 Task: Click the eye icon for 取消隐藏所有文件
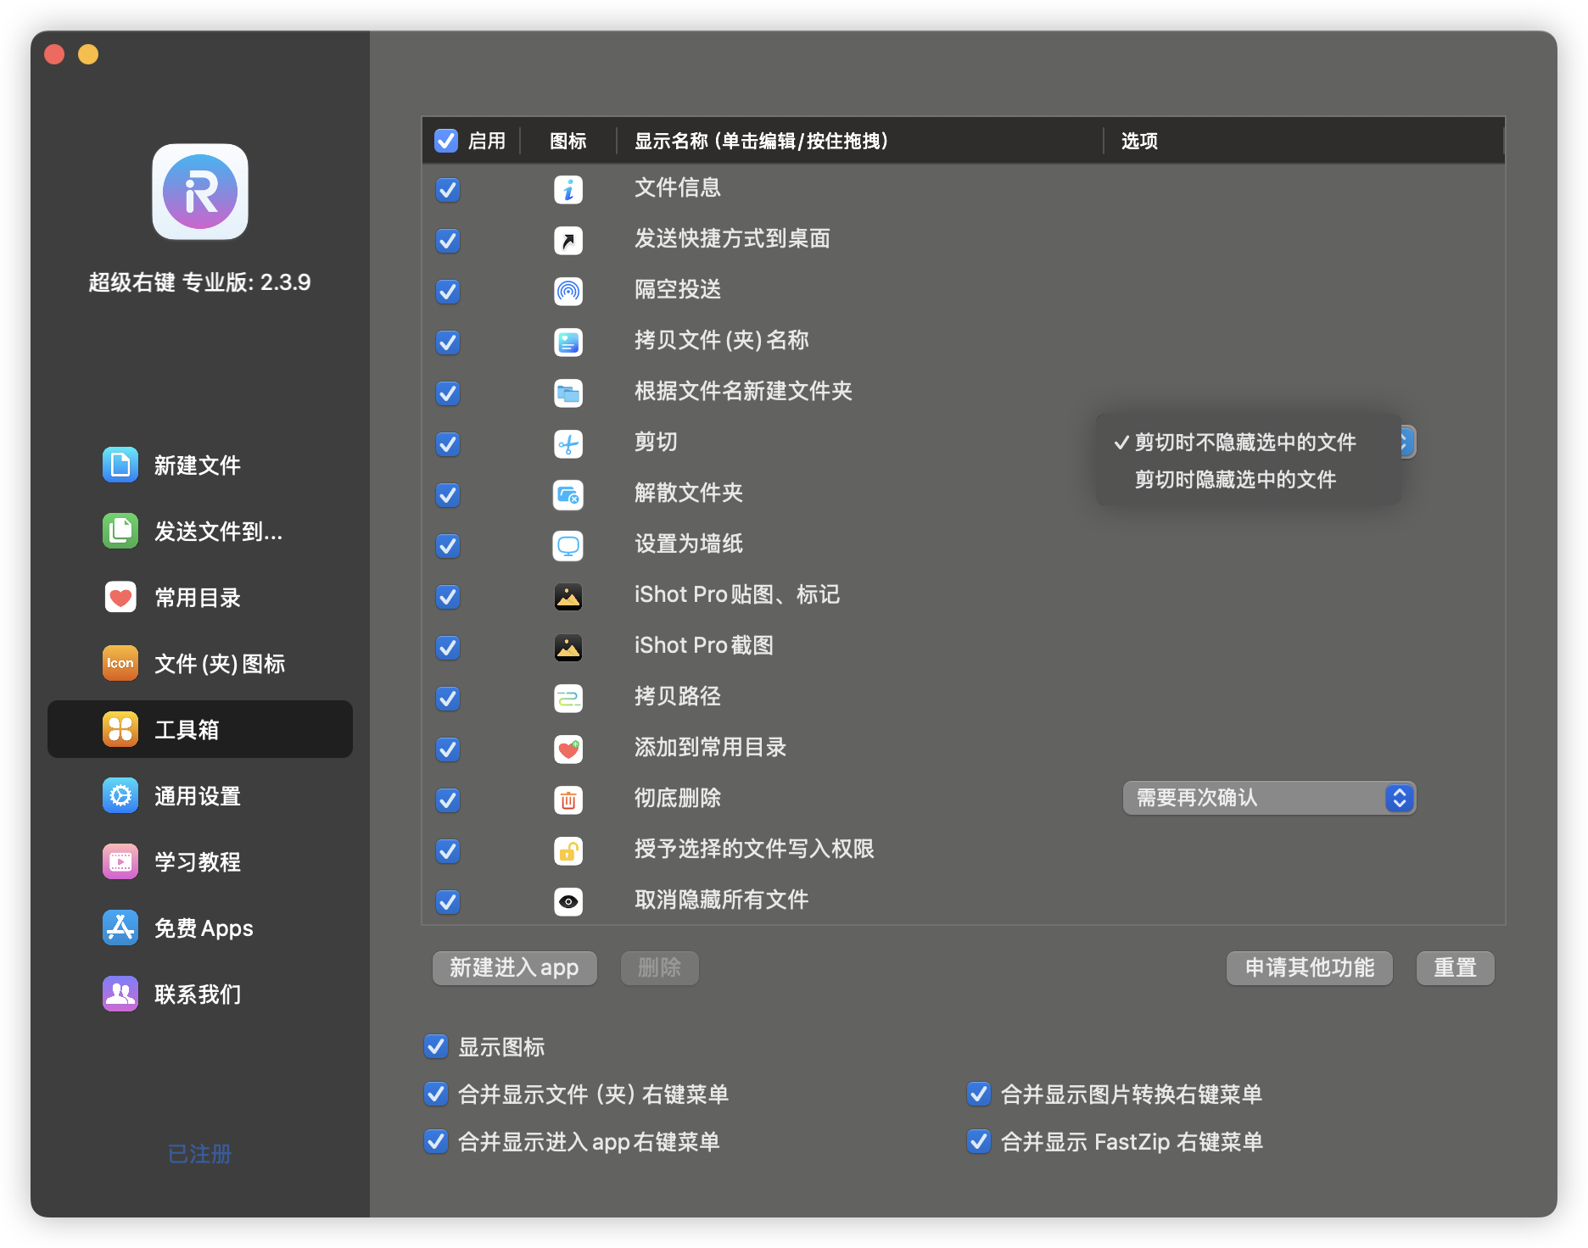point(568,901)
